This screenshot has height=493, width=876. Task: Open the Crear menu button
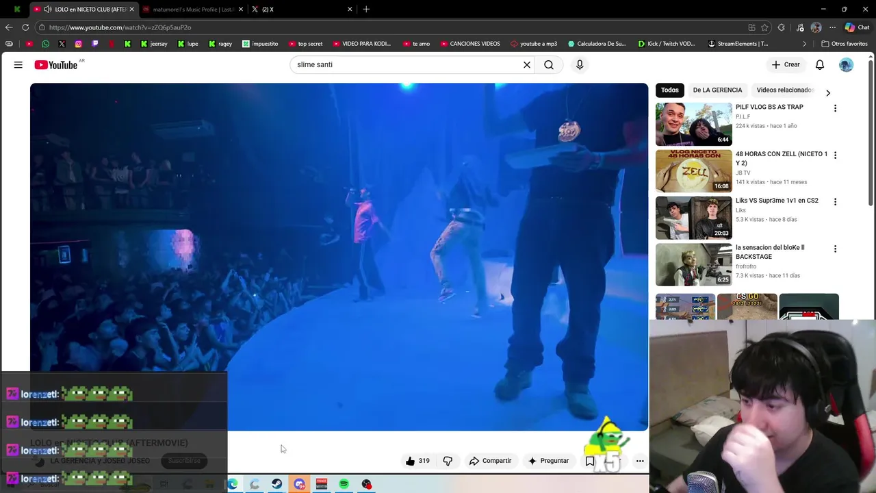click(x=786, y=64)
